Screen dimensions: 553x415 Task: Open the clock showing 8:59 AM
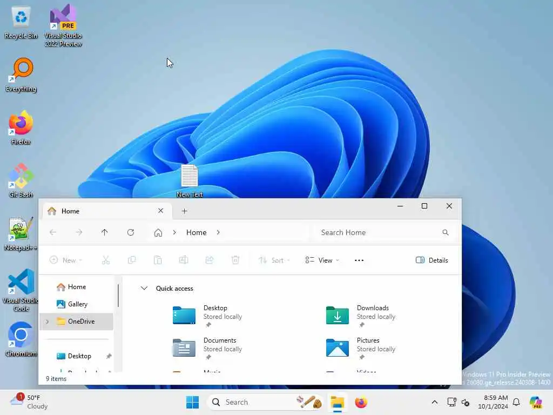[493, 402]
